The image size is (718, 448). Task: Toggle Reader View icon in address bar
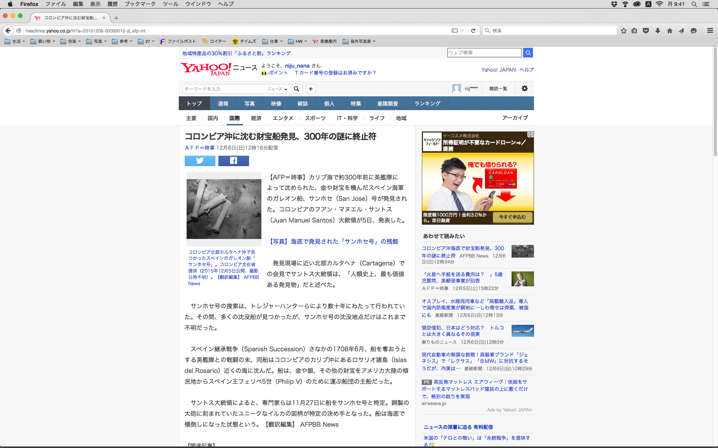(x=455, y=31)
